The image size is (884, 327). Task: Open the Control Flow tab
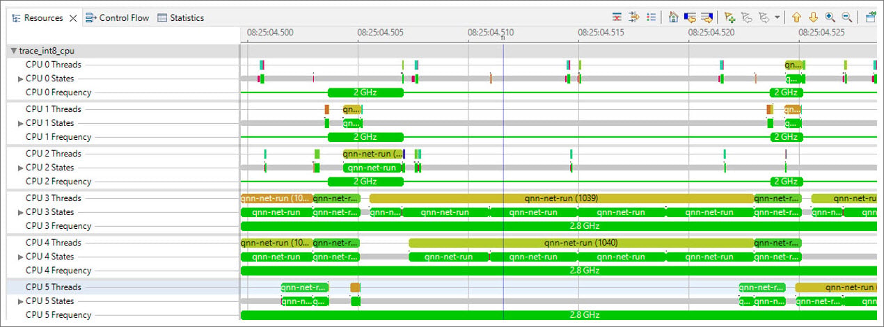click(x=118, y=18)
